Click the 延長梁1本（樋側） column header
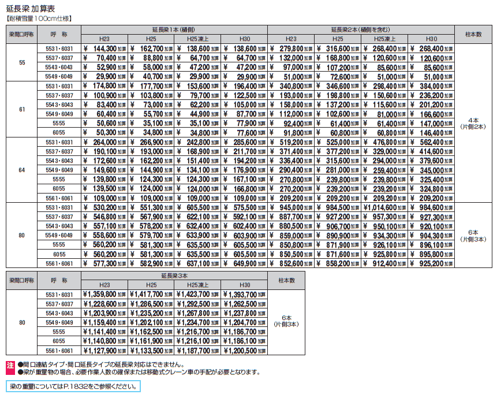The width and height of the screenshot is (497, 398). pyautogui.click(x=174, y=29)
